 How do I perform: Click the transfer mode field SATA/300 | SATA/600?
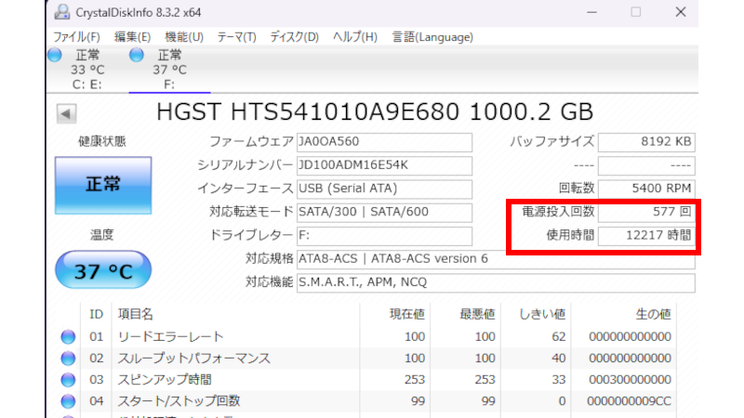(384, 212)
